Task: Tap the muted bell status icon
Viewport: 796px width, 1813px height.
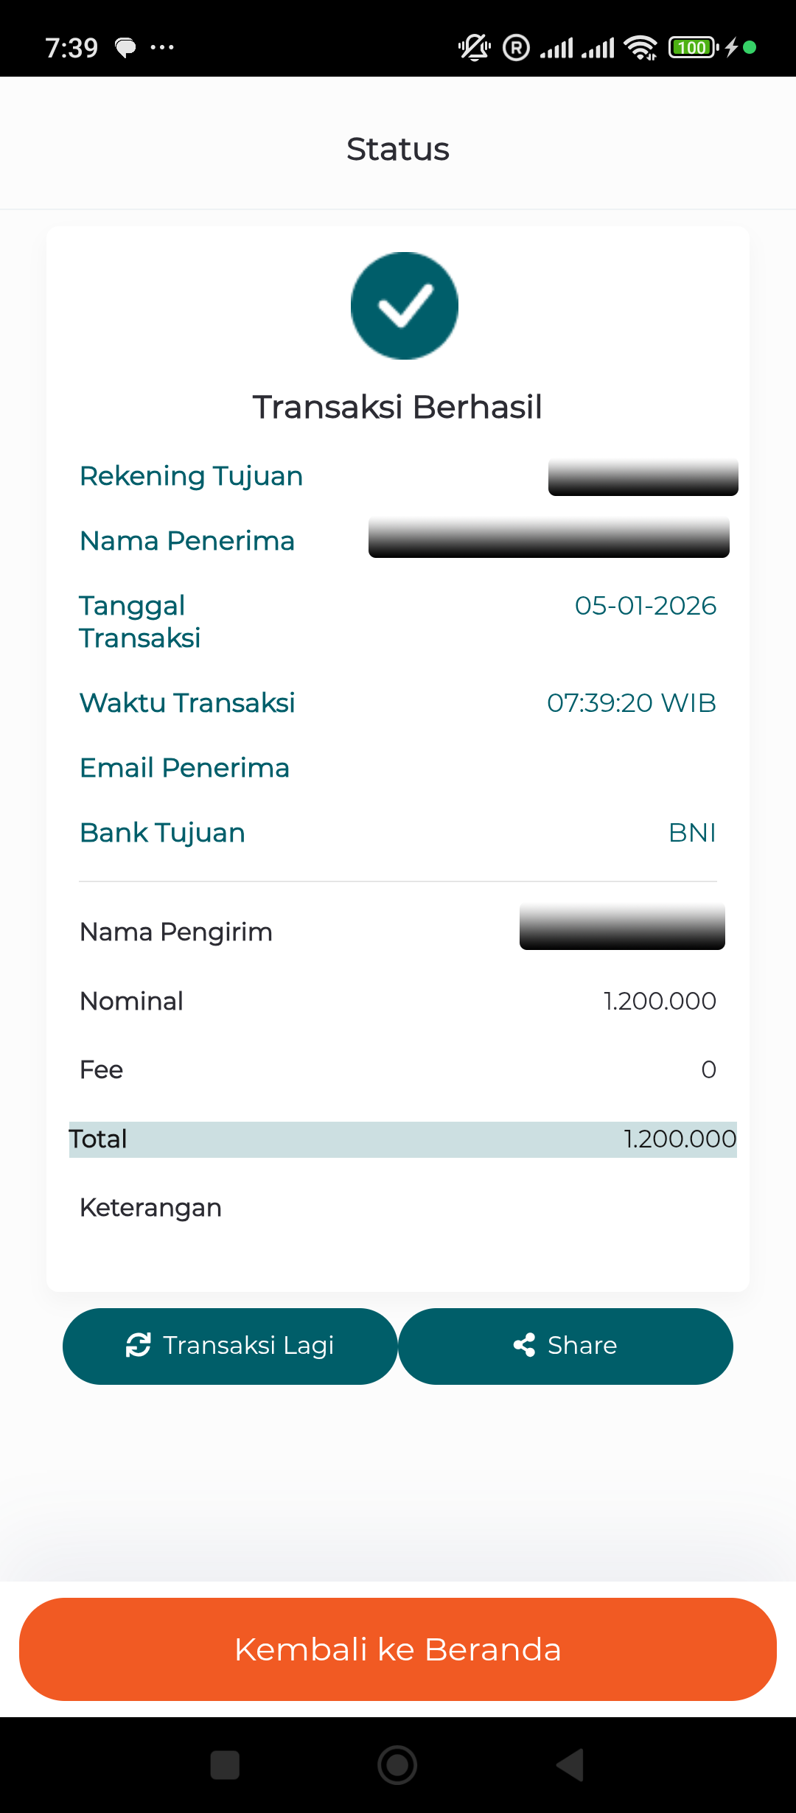Action: click(x=475, y=48)
